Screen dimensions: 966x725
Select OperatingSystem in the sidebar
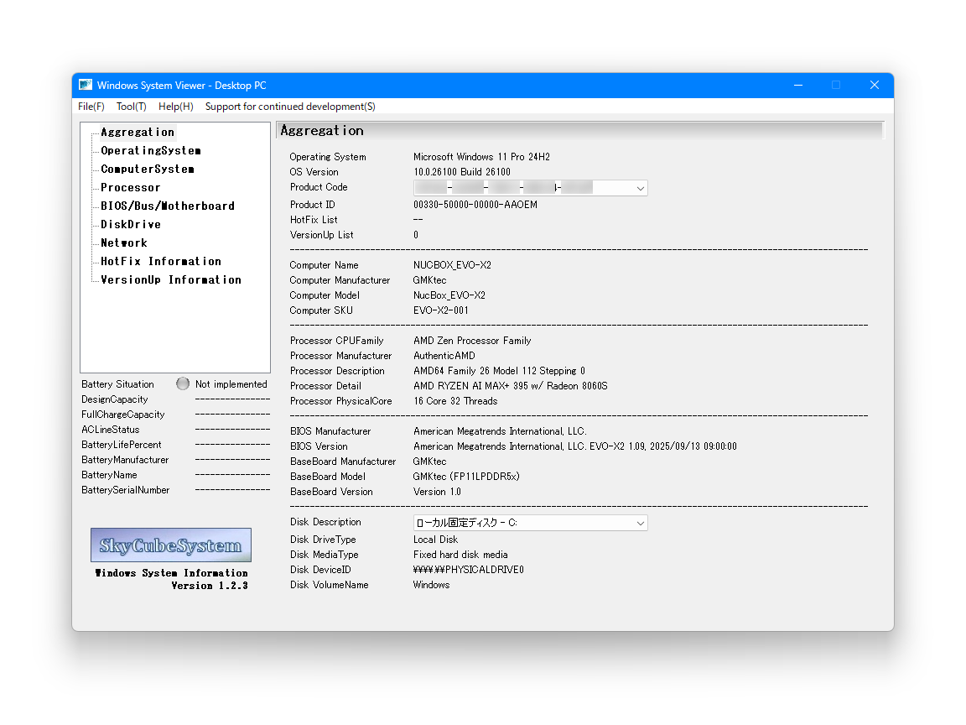coord(150,150)
